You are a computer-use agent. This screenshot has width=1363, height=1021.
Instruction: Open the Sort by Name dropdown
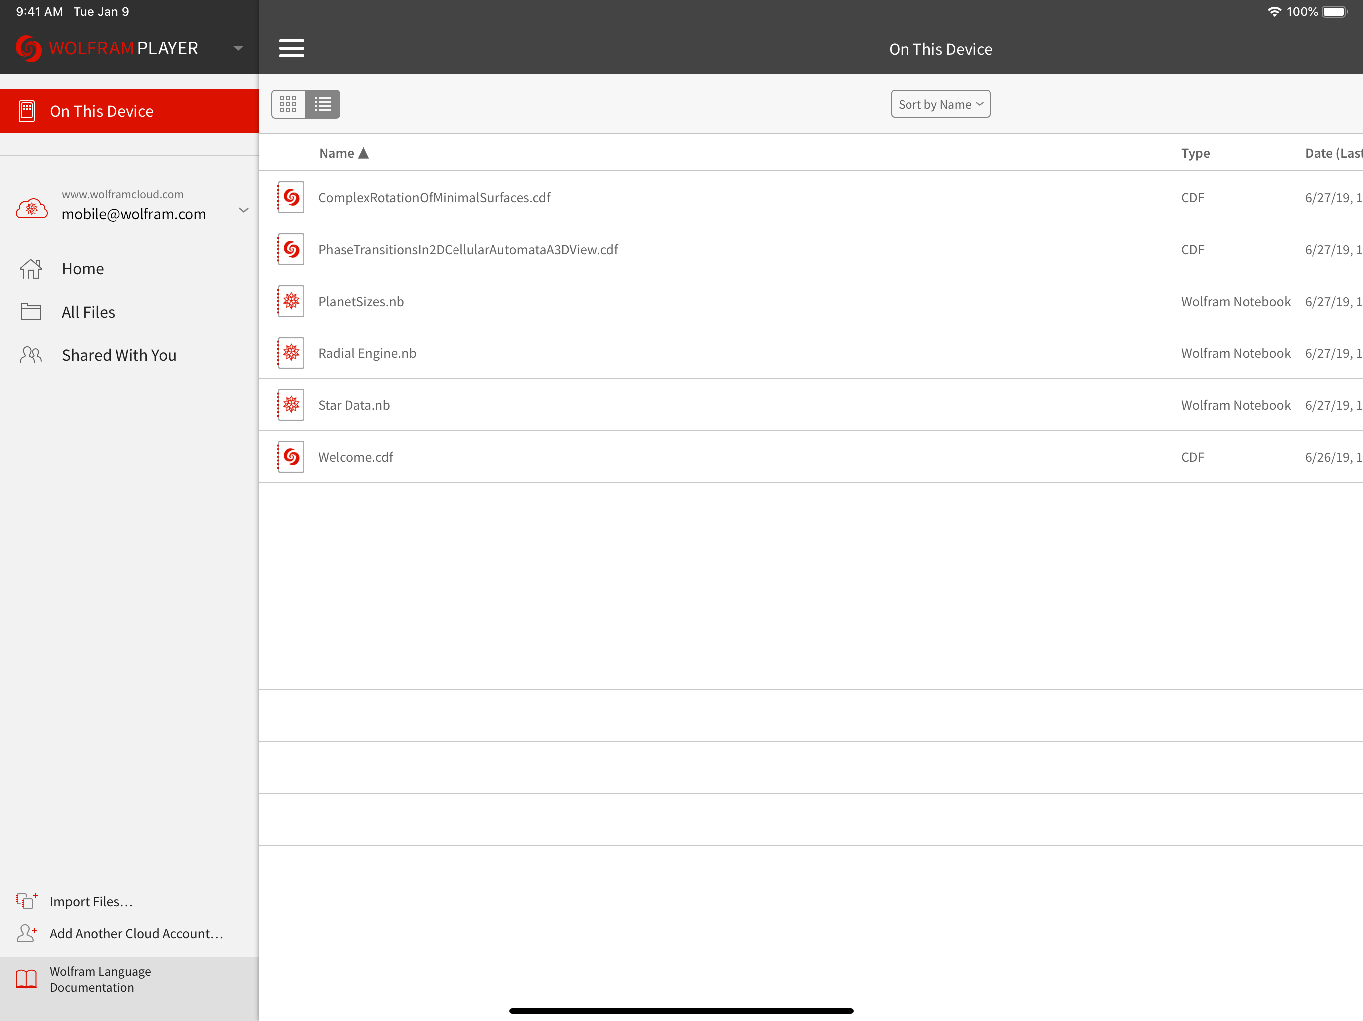click(940, 104)
